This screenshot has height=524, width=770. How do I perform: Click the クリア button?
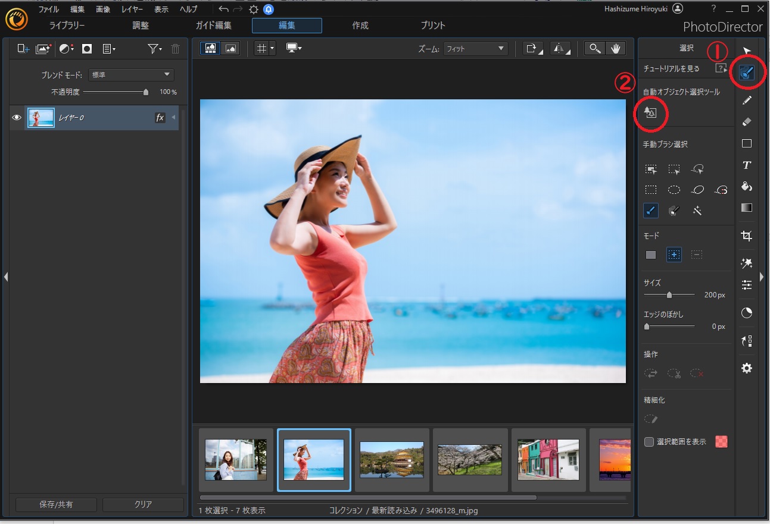[x=143, y=504]
